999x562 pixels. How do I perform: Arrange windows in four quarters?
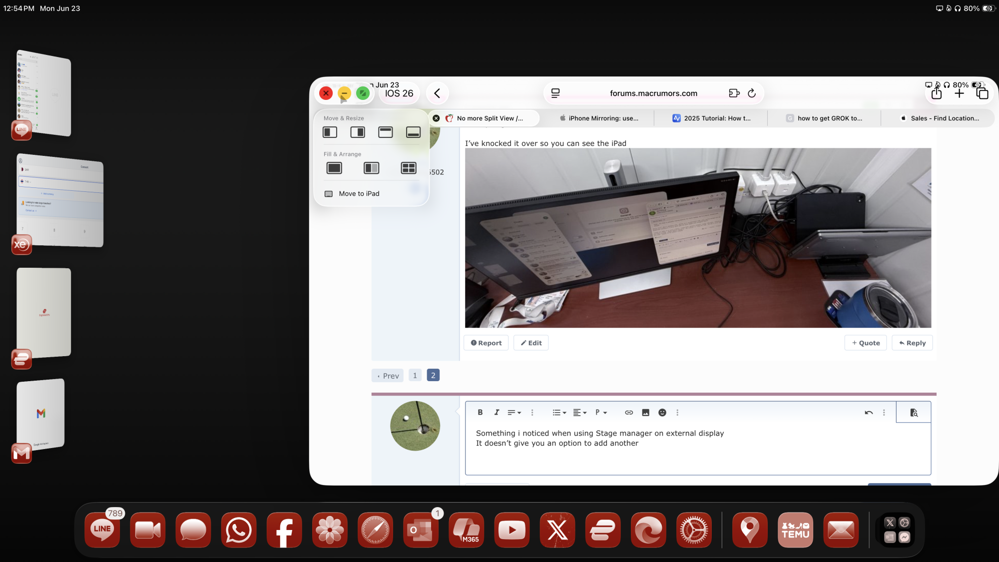click(x=409, y=168)
